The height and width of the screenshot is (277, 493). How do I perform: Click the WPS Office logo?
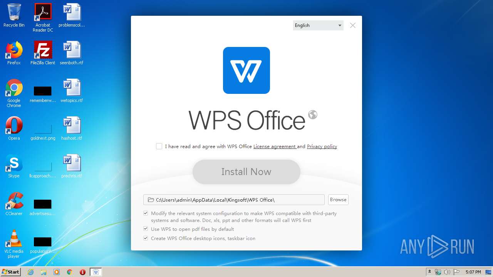click(x=246, y=70)
